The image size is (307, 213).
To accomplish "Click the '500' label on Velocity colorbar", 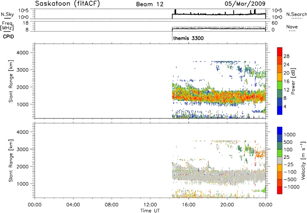I will point(288,142).
